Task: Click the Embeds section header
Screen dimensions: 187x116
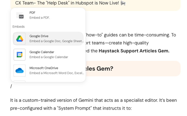Action: (18, 27)
